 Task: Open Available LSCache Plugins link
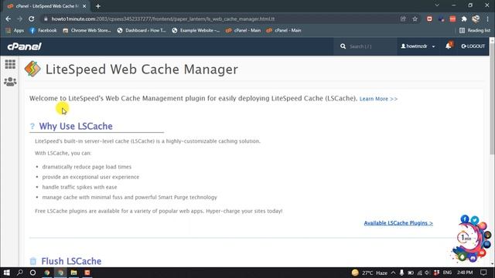tap(398, 223)
